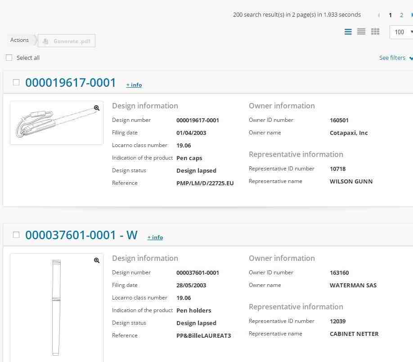
Task: Click the Generate .pdf button
Action: [67, 41]
